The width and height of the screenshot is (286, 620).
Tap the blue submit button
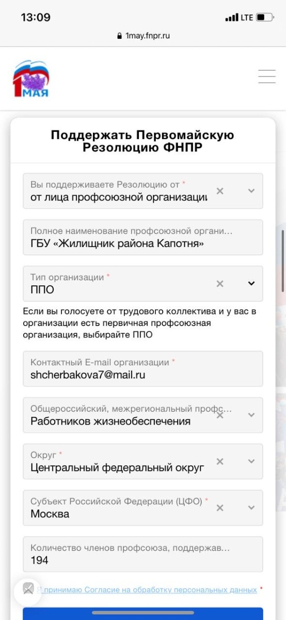(143, 614)
